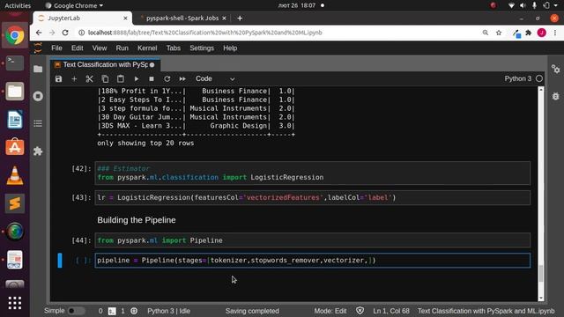Open the Tabs menu
Viewport: 564px width, 317px height.
coord(173,48)
